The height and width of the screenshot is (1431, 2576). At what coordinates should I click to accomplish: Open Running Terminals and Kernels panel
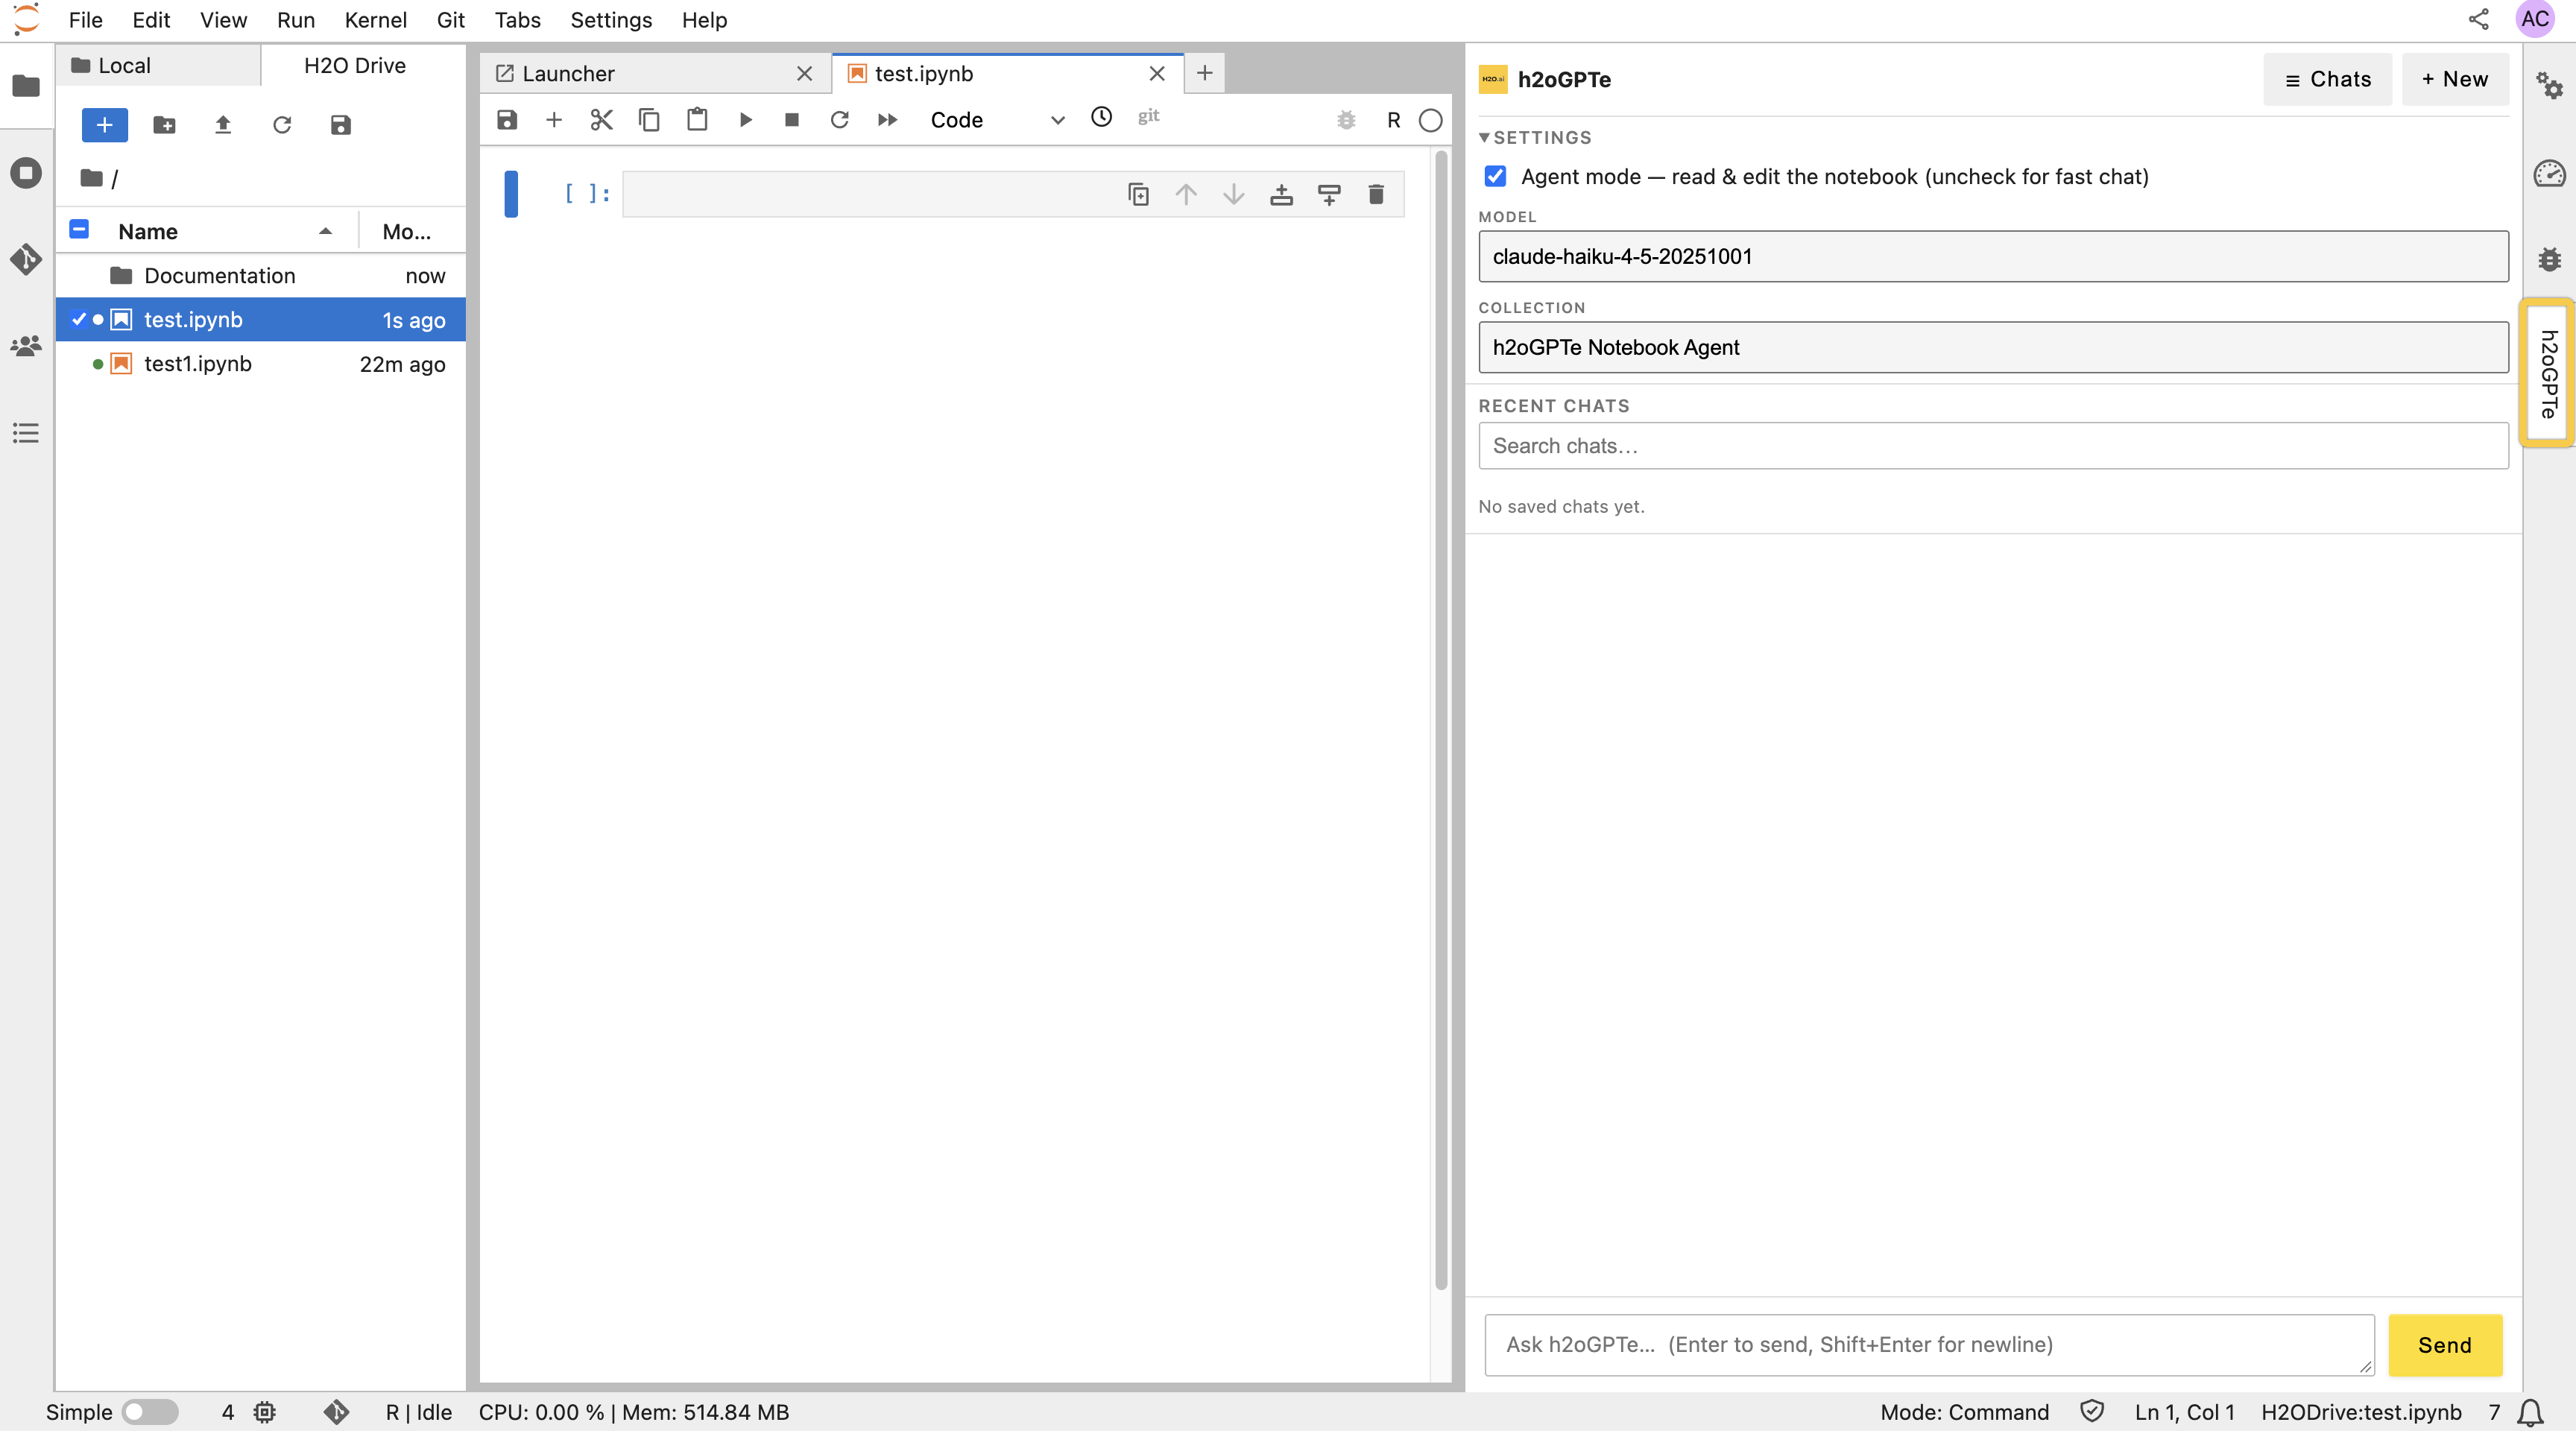coord(26,172)
